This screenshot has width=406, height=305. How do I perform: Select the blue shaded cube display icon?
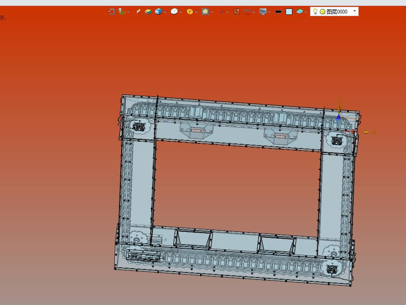tap(158, 12)
